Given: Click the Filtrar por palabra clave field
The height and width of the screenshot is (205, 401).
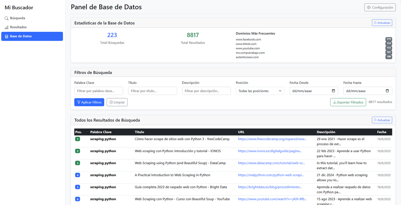Looking at the screenshot, I should tap(99, 91).
